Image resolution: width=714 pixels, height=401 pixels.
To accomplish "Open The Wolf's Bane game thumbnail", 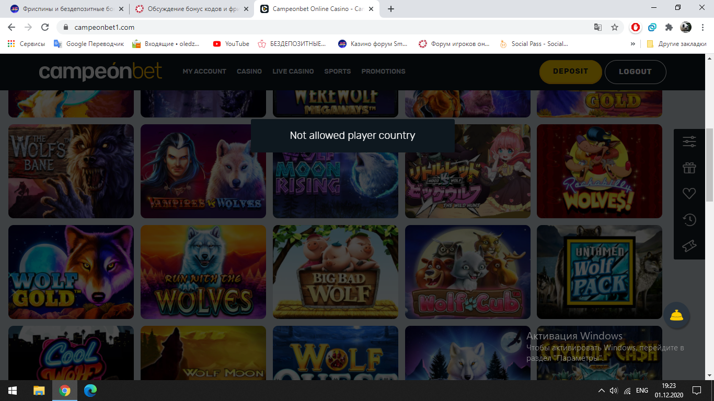I will [x=71, y=171].
